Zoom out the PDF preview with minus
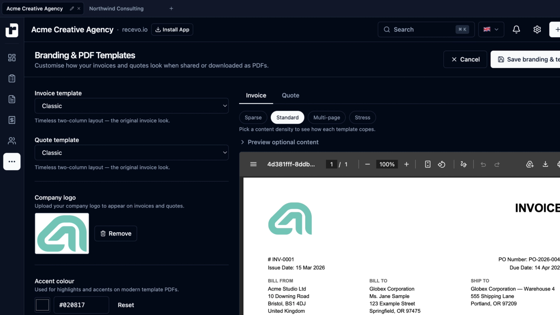Viewport: 560px width, 315px height. pyautogui.click(x=367, y=164)
